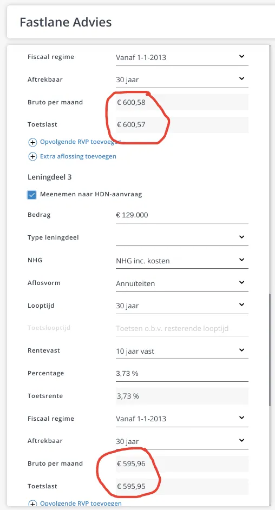The height and width of the screenshot is (510, 275).
Task: Uncheck Meenemen naar HDN-aanvraag checkbox
Action: click(32, 195)
